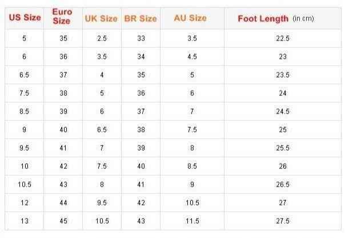Select the UK Size header cell
This screenshot has height=238, width=345.
pyautogui.click(x=102, y=18)
